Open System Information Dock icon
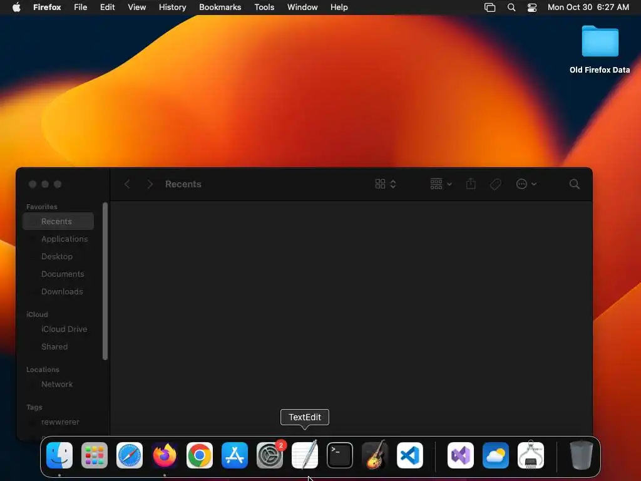641x481 pixels. tap(531, 455)
